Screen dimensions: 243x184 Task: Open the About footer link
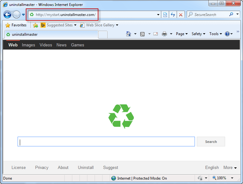pyautogui.click(x=63, y=167)
